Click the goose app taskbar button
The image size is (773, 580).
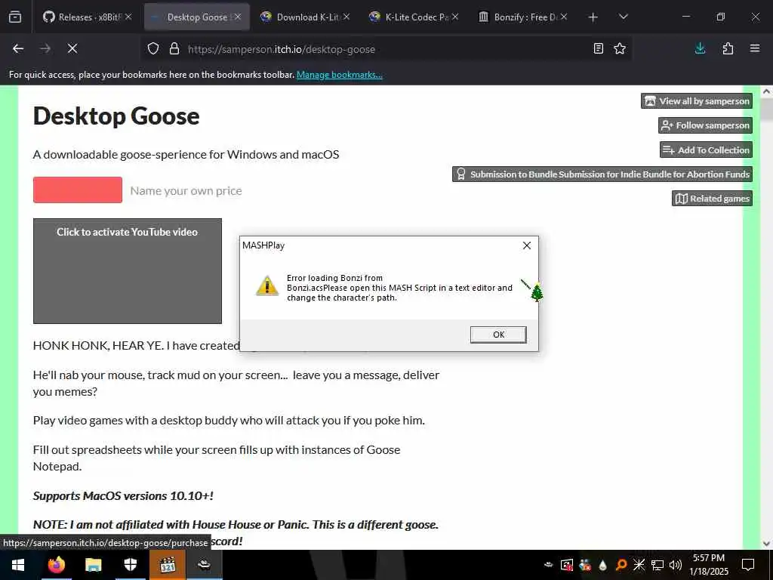pyautogui.click(x=204, y=565)
